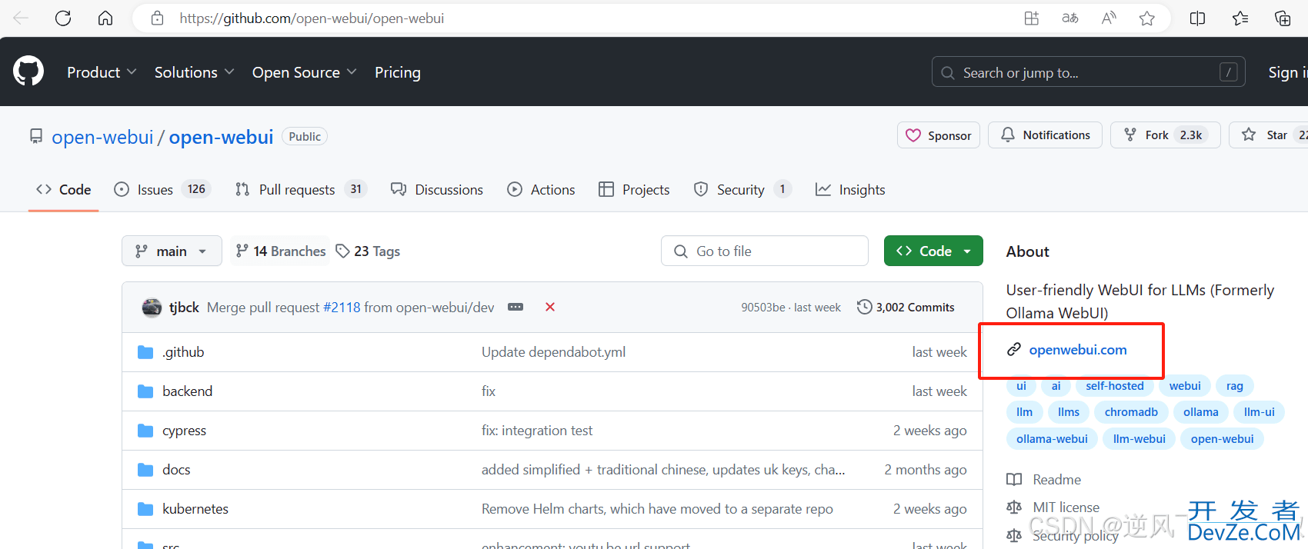View site information lock icon

(x=157, y=18)
